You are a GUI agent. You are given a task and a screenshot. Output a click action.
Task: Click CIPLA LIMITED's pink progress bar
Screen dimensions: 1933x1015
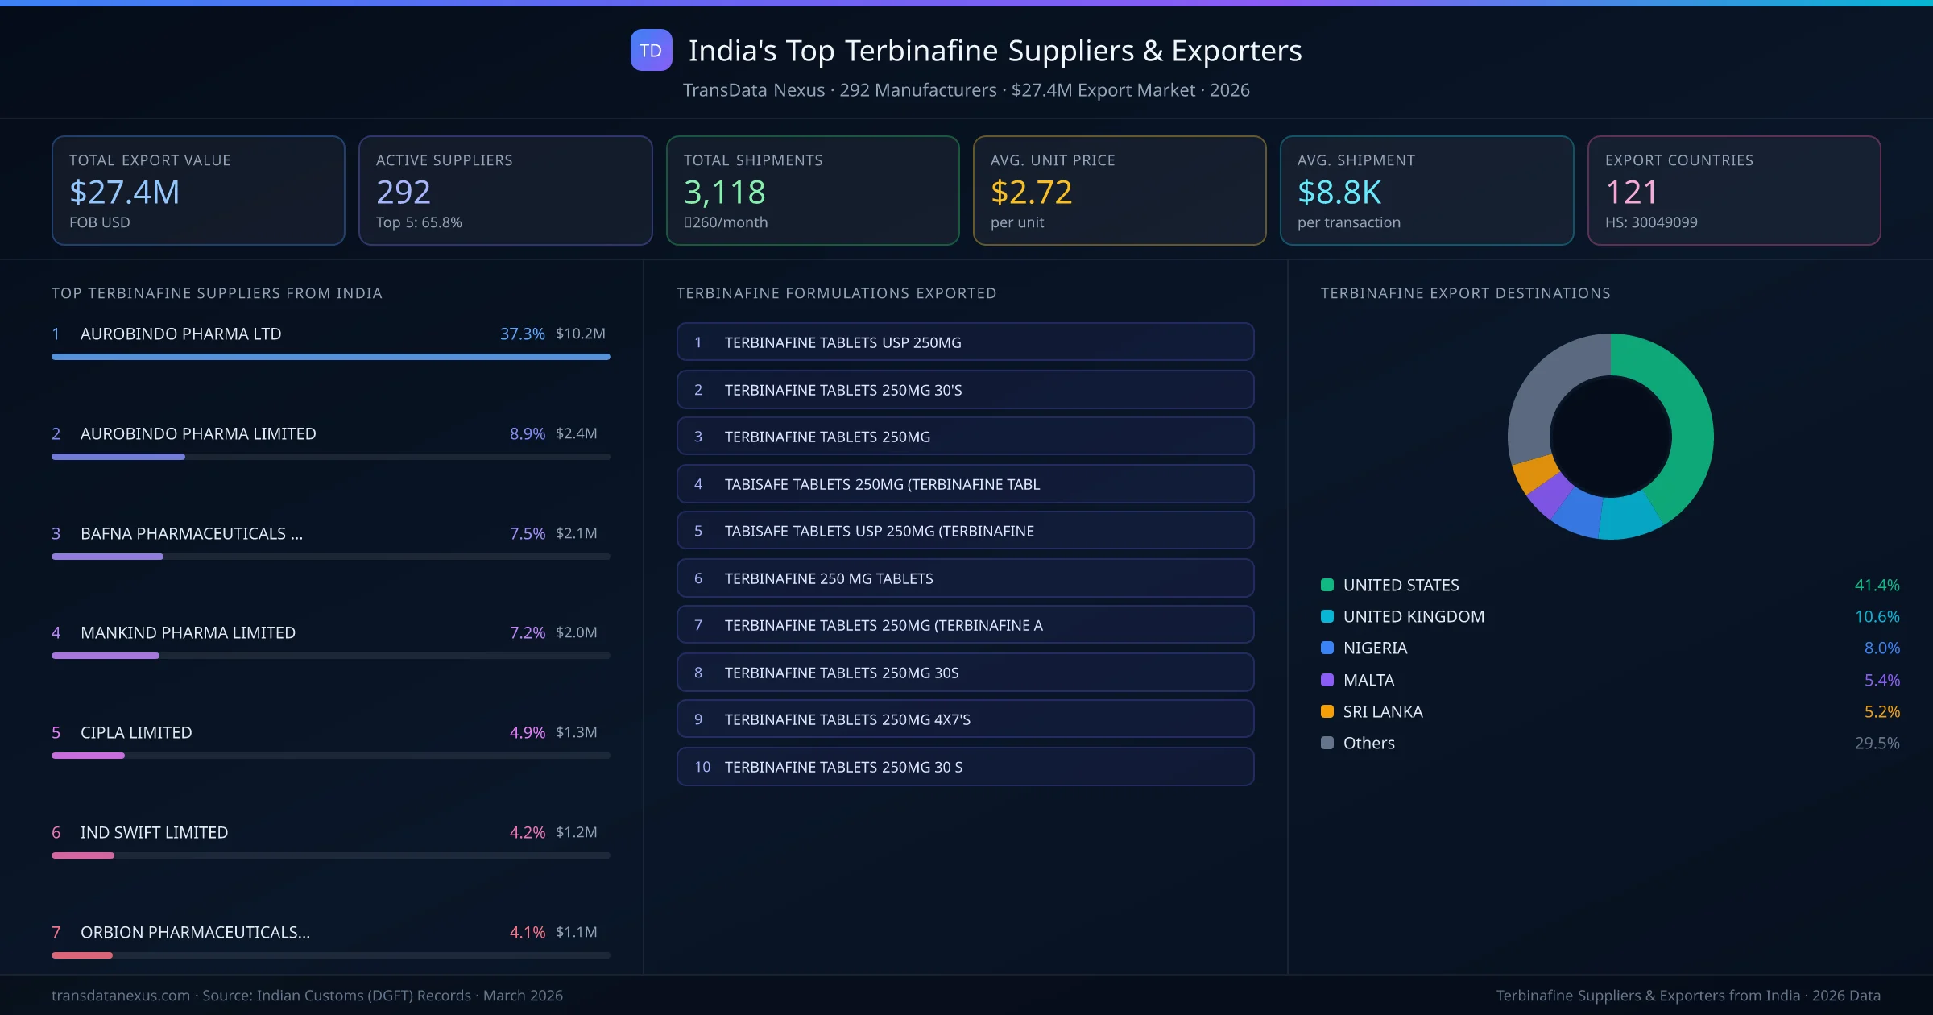pos(88,755)
